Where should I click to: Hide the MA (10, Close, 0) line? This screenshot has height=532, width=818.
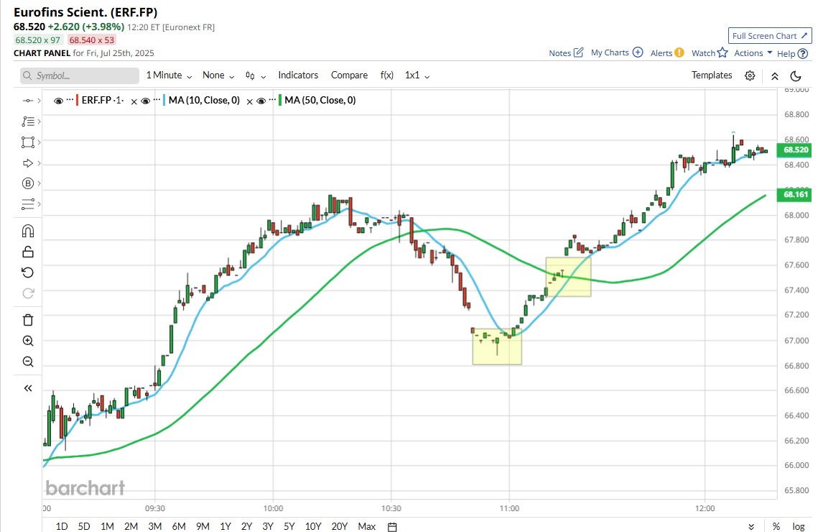tap(146, 101)
